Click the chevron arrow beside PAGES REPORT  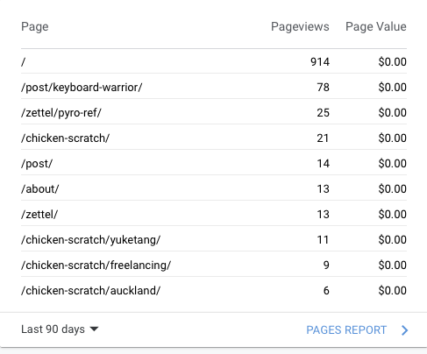(404, 330)
